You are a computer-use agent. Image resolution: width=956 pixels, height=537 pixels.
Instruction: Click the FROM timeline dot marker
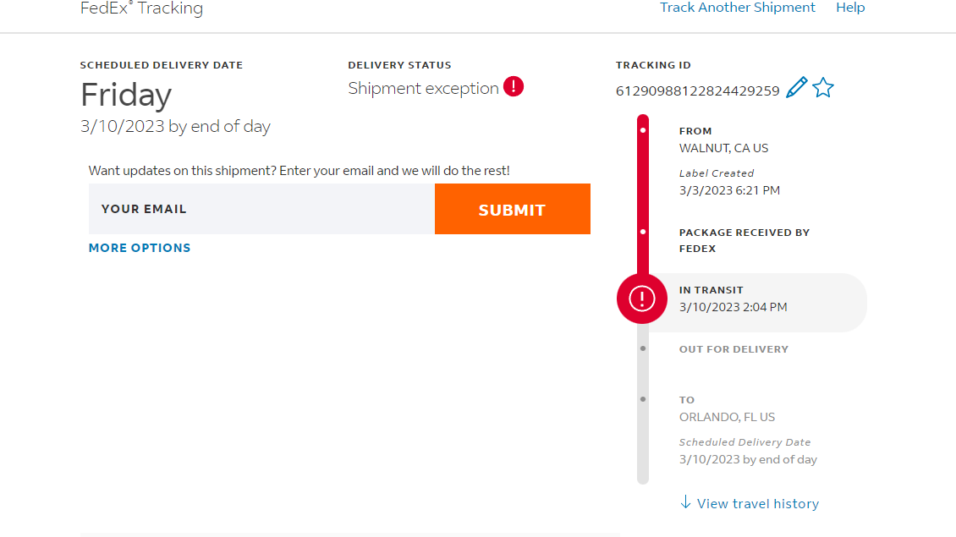click(643, 131)
